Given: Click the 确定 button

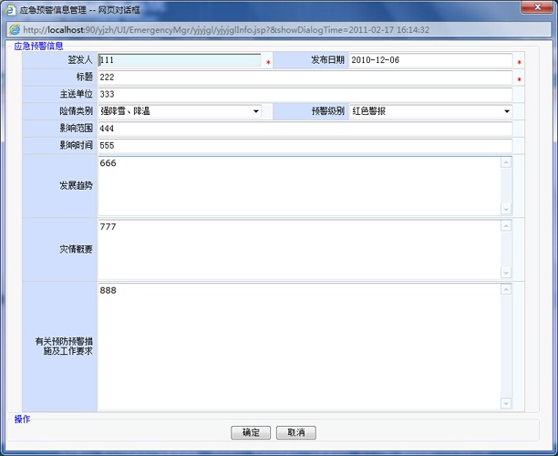Looking at the screenshot, I should click(251, 432).
